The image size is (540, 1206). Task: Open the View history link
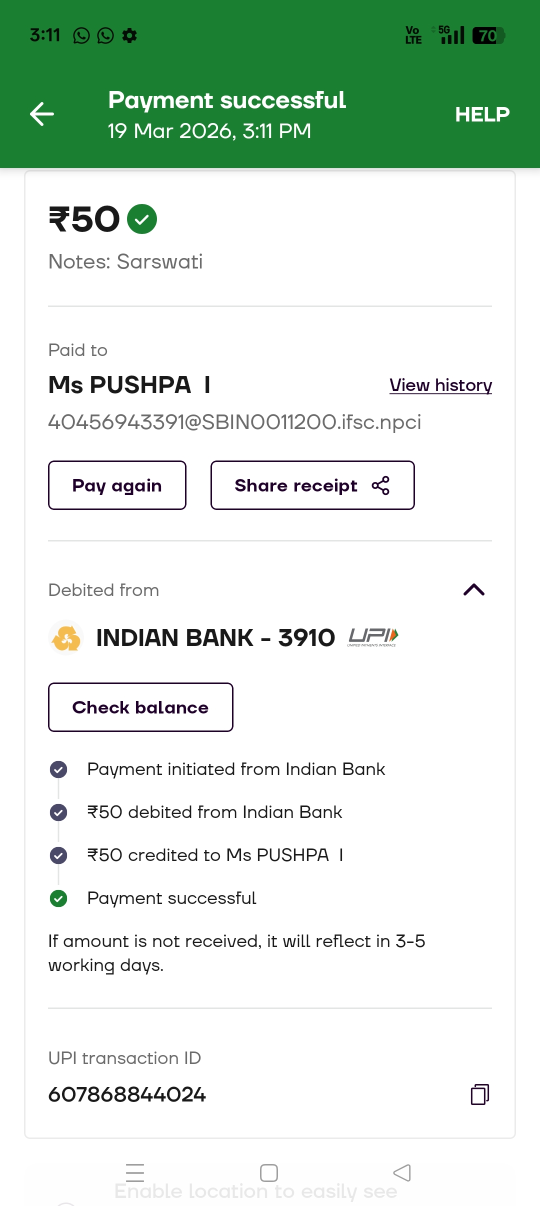(x=440, y=385)
